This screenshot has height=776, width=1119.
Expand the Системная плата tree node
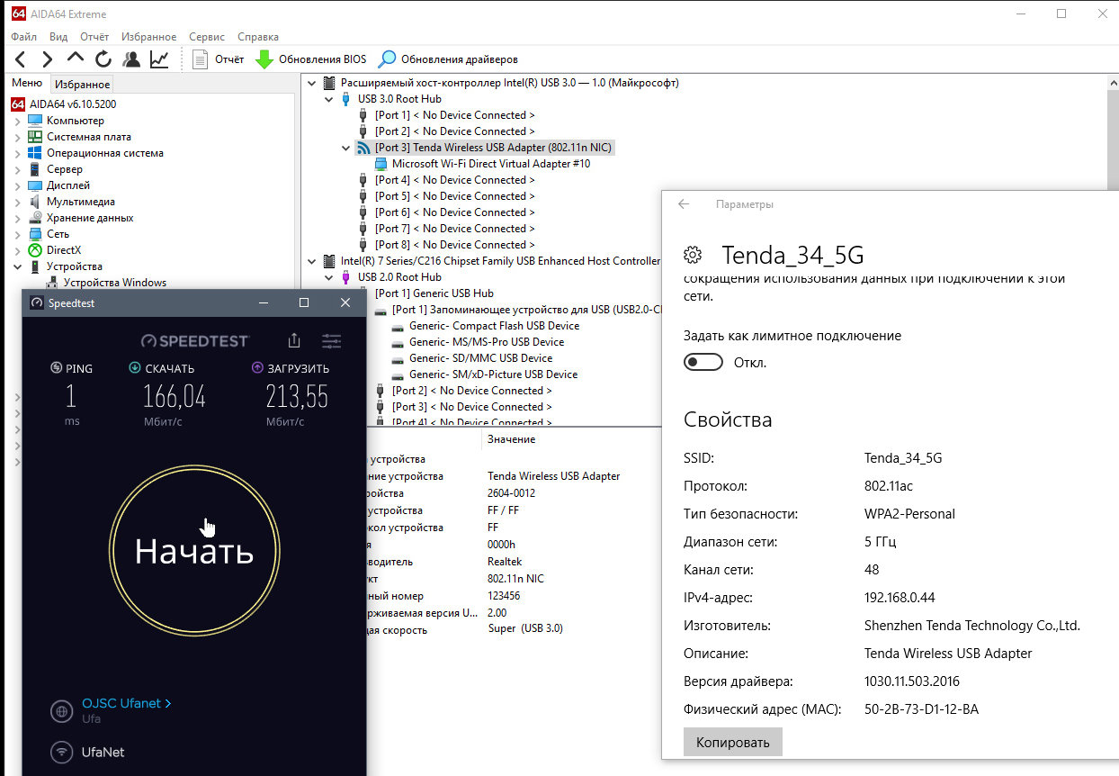pyautogui.click(x=17, y=137)
